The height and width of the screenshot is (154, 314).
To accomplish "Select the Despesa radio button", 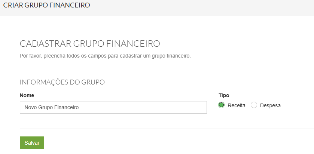I will pos(254,105).
